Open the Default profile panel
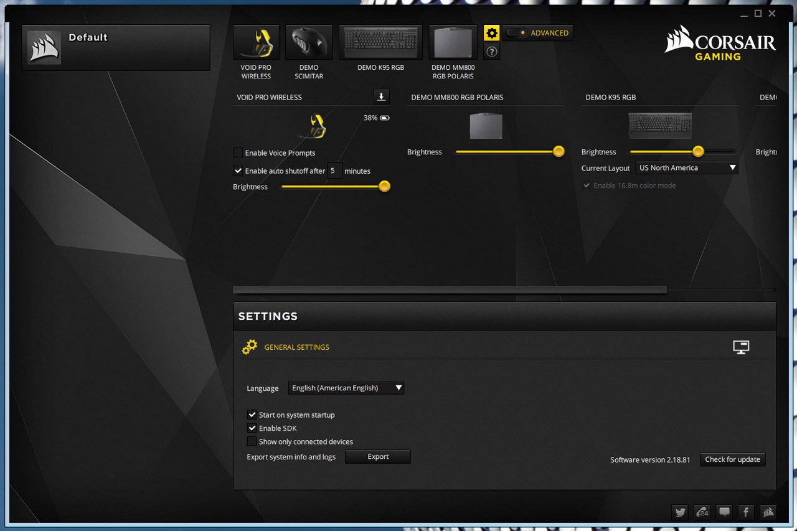Image resolution: width=797 pixels, height=531 pixels. (x=116, y=48)
